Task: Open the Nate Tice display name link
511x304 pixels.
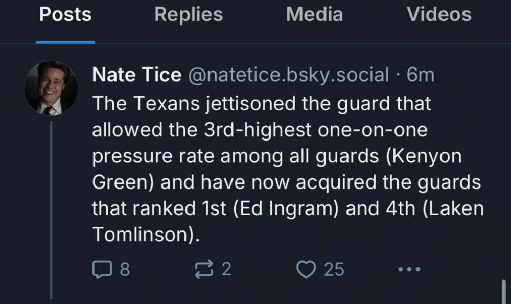Action: tap(136, 75)
